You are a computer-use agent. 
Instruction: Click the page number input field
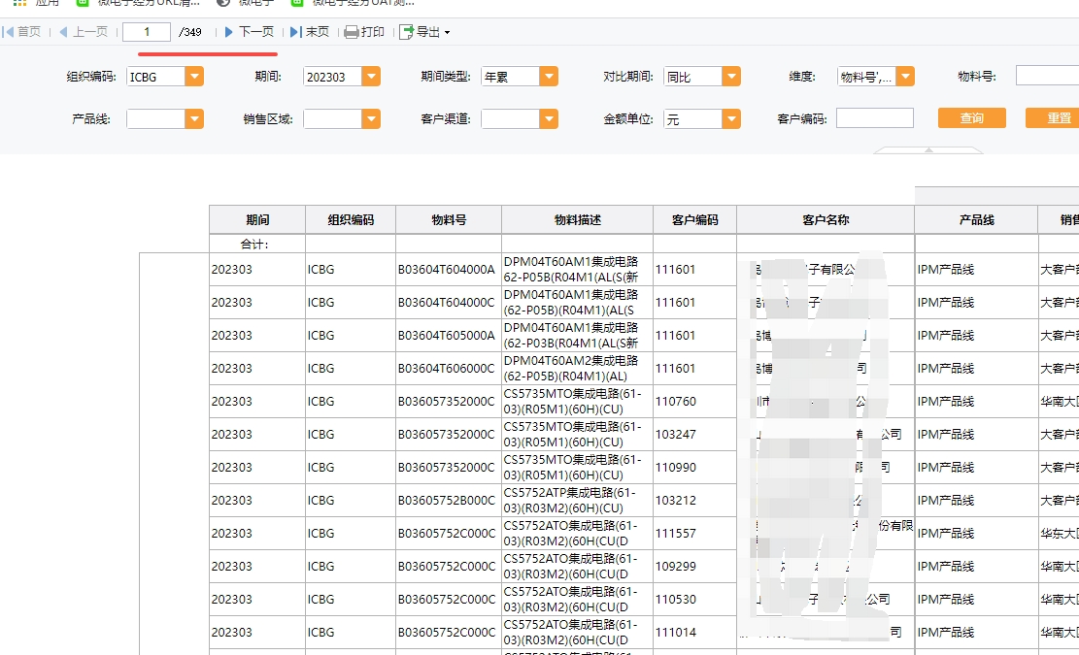pos(147,32)
